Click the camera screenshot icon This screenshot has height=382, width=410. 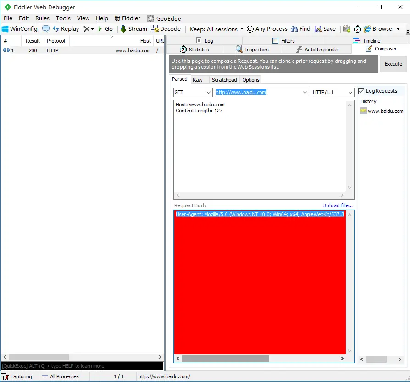pyautogui.click(x=346, y=29)
